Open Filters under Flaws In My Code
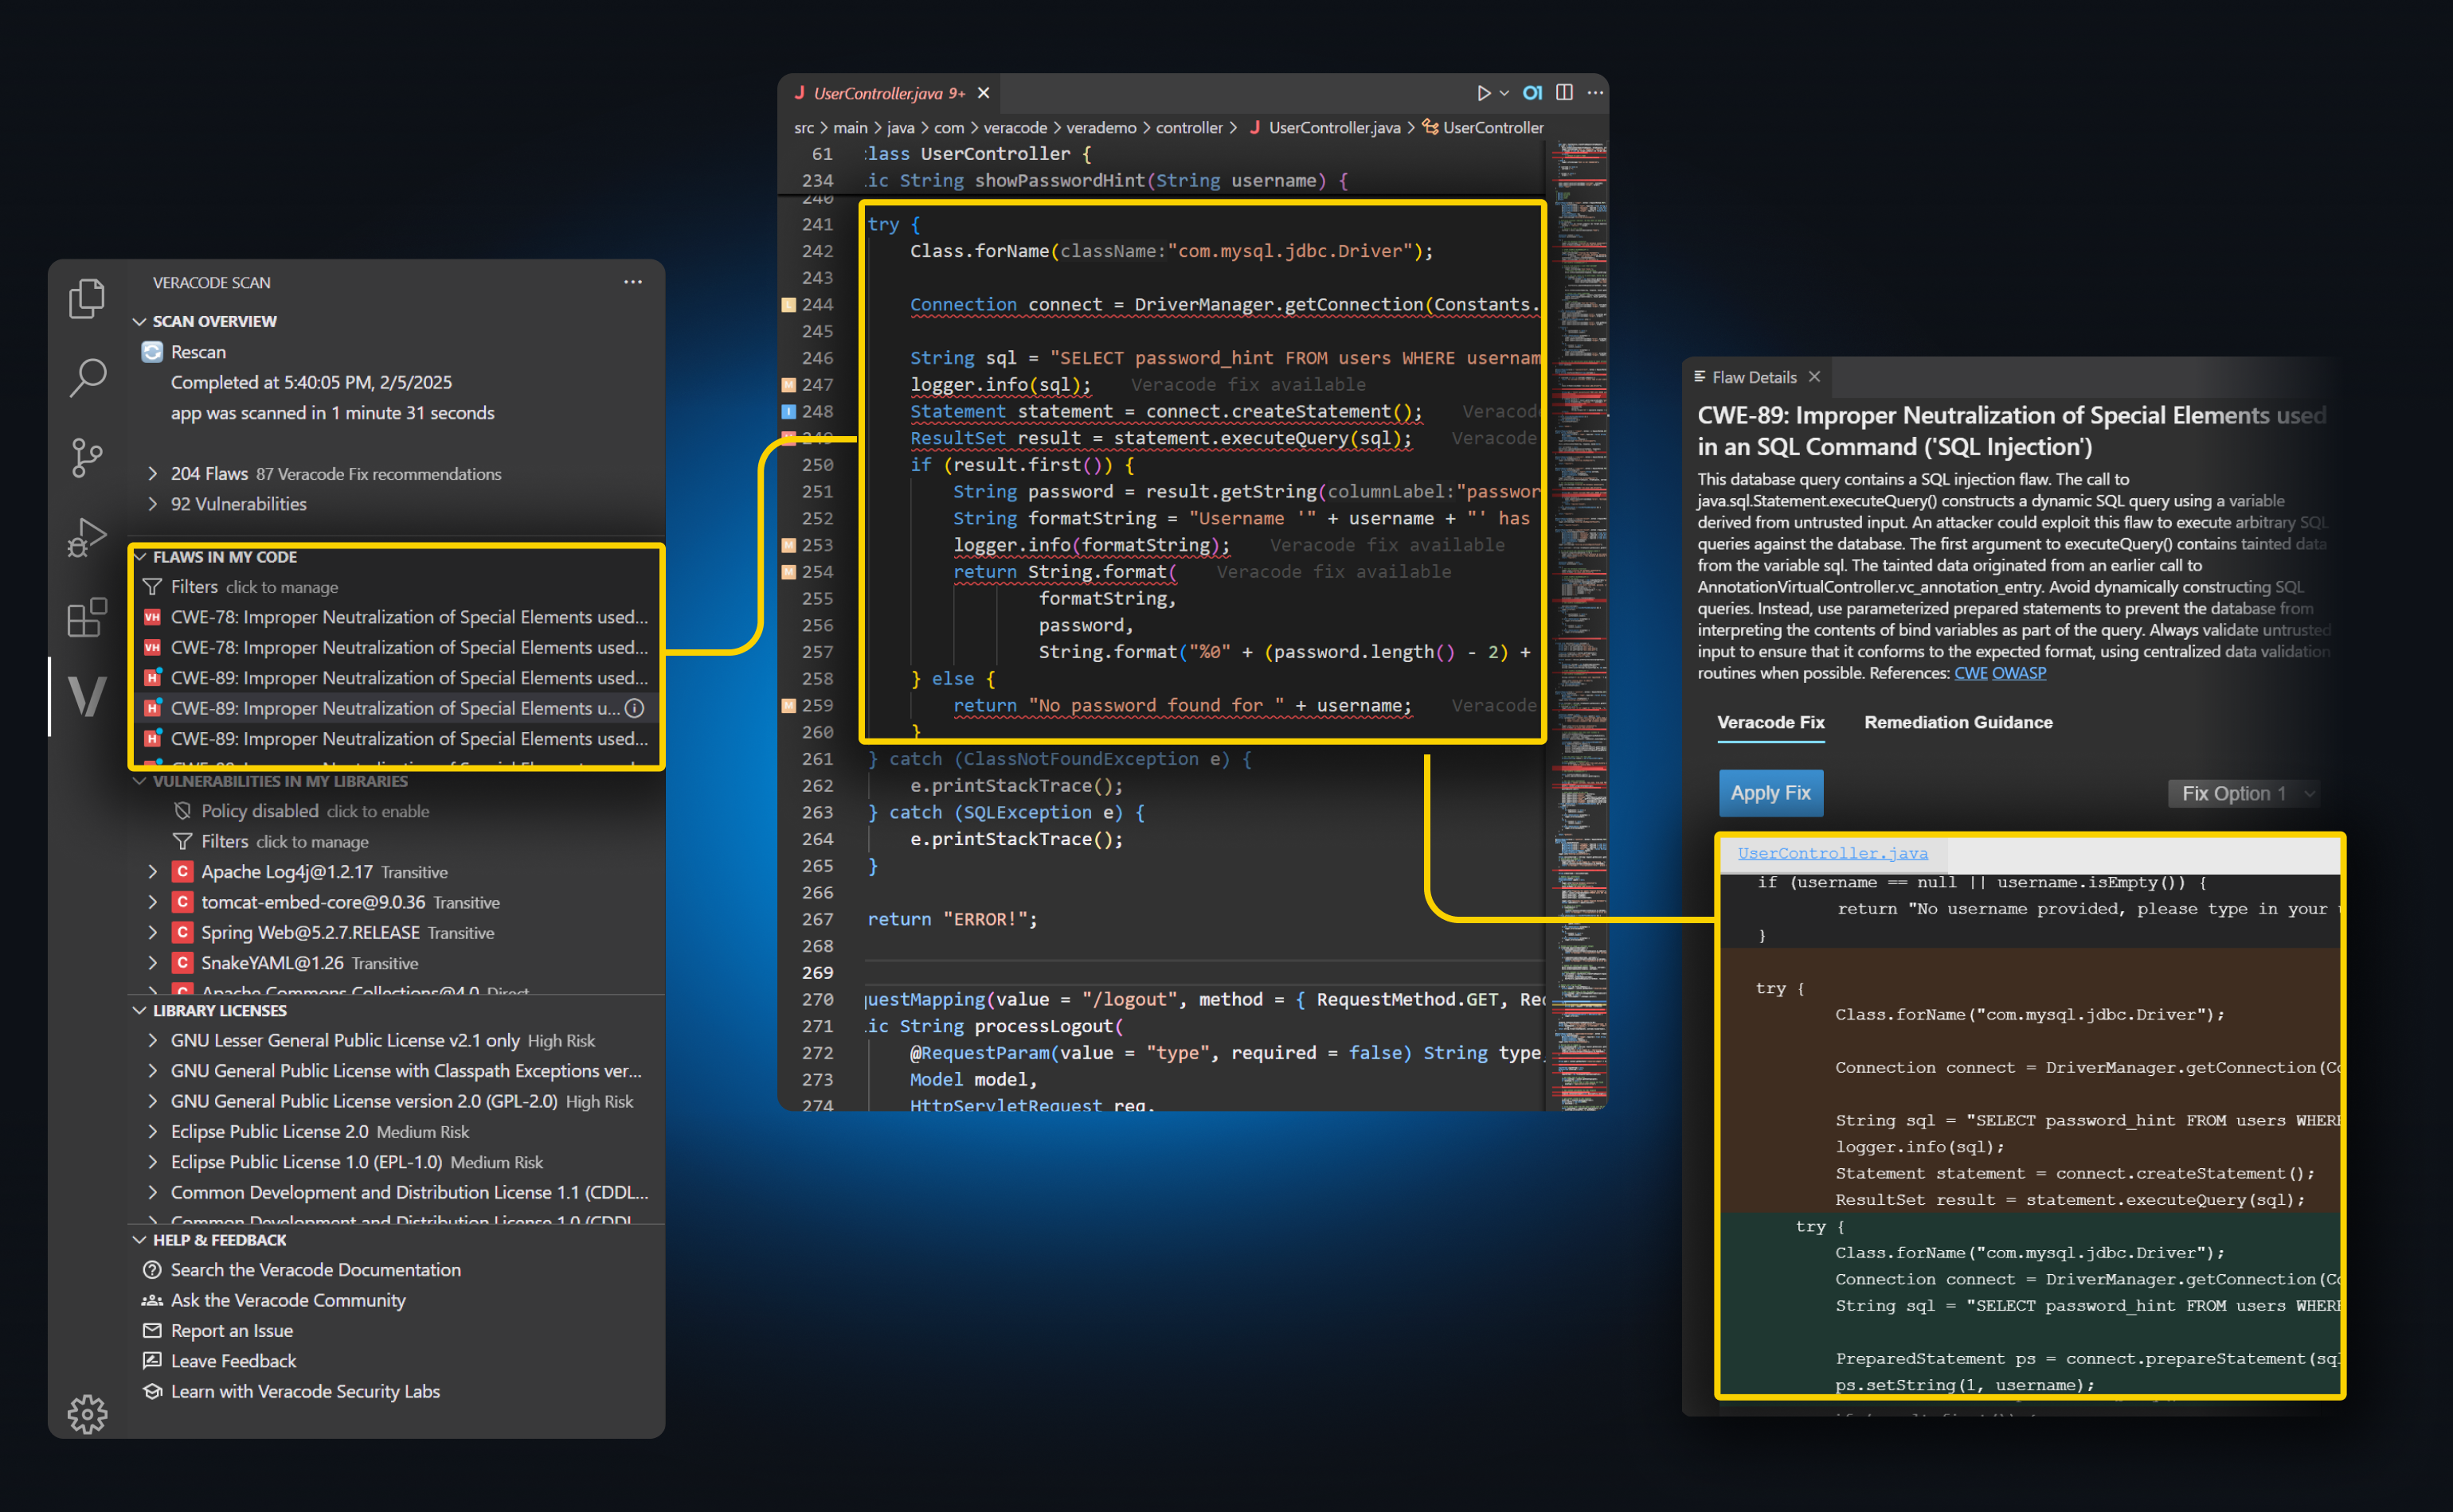Image resolution: width=2453 pixels, height=1512 pixels. click(194, 587)
